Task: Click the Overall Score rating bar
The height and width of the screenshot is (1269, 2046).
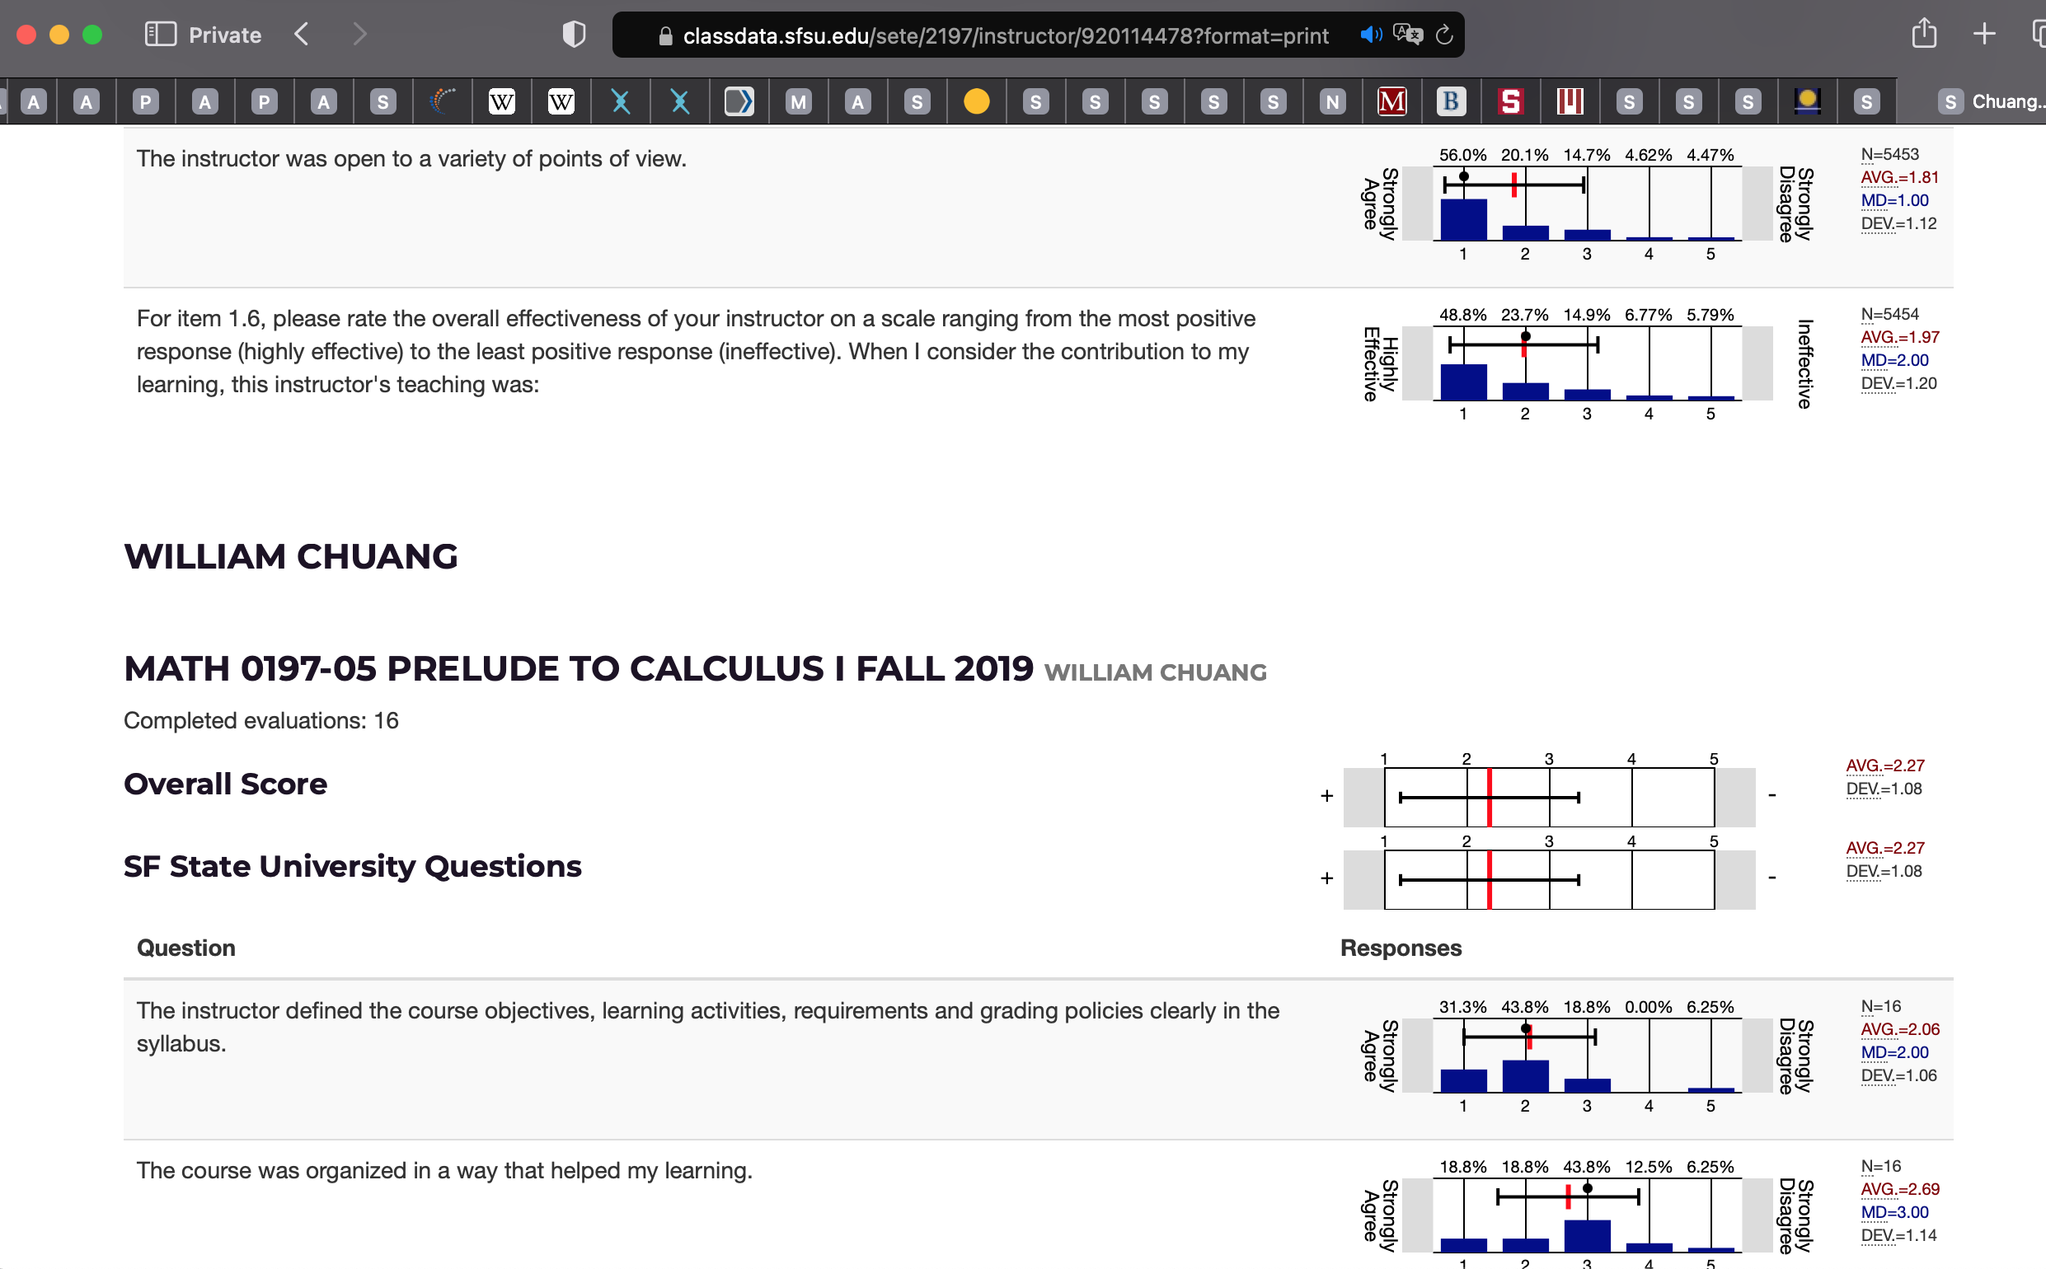Action: pos(1549,796)
